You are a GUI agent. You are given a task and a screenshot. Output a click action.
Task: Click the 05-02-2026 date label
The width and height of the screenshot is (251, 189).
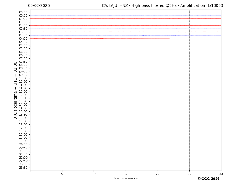coord(39,6)
